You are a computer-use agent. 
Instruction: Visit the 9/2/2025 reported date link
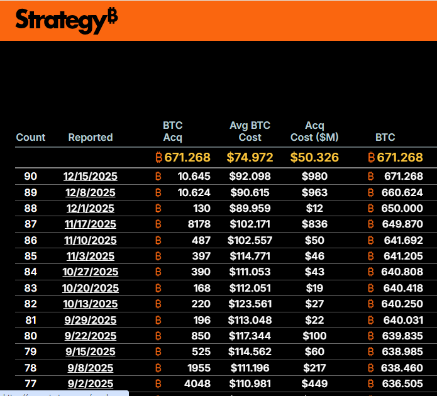[x=91, y=383]
